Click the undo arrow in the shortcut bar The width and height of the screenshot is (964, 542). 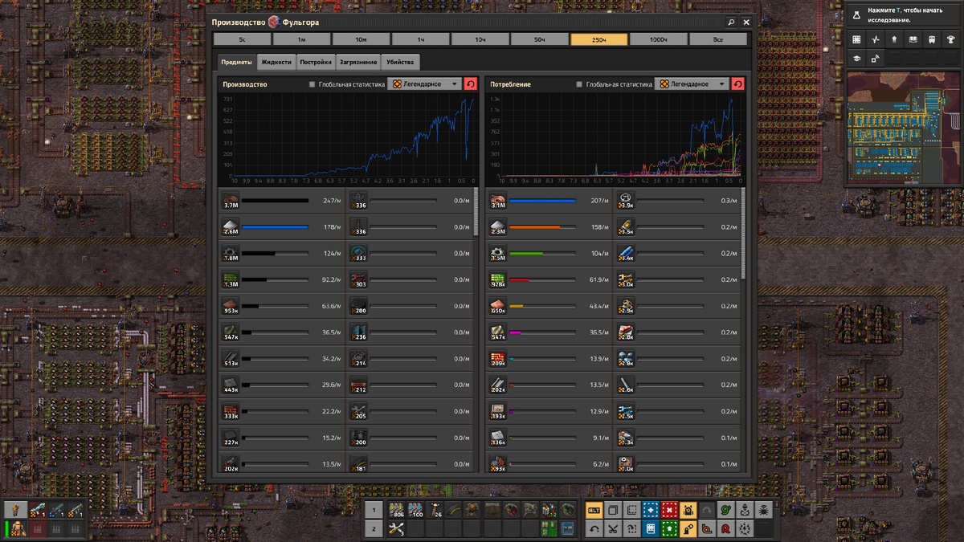click(594, 529)
